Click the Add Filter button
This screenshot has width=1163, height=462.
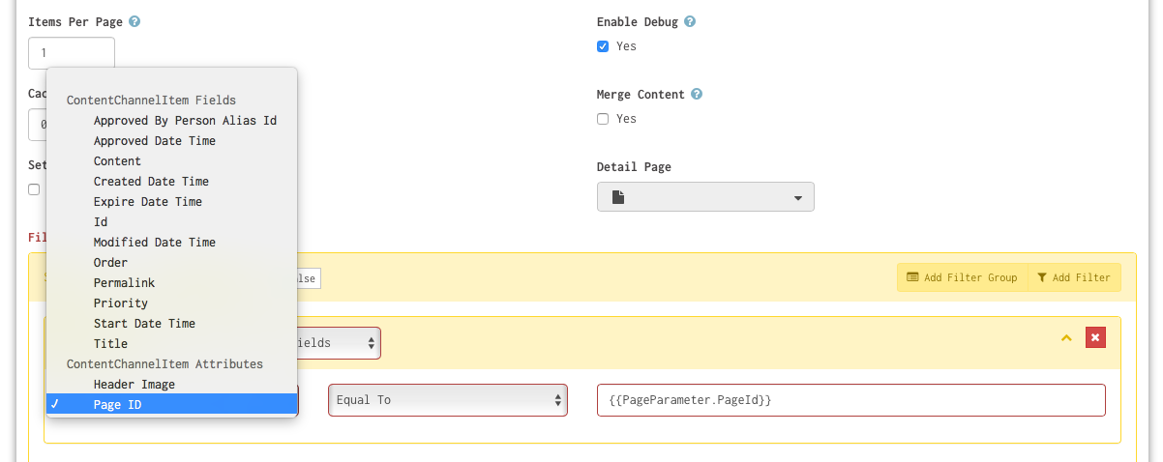pos(1074,277)
